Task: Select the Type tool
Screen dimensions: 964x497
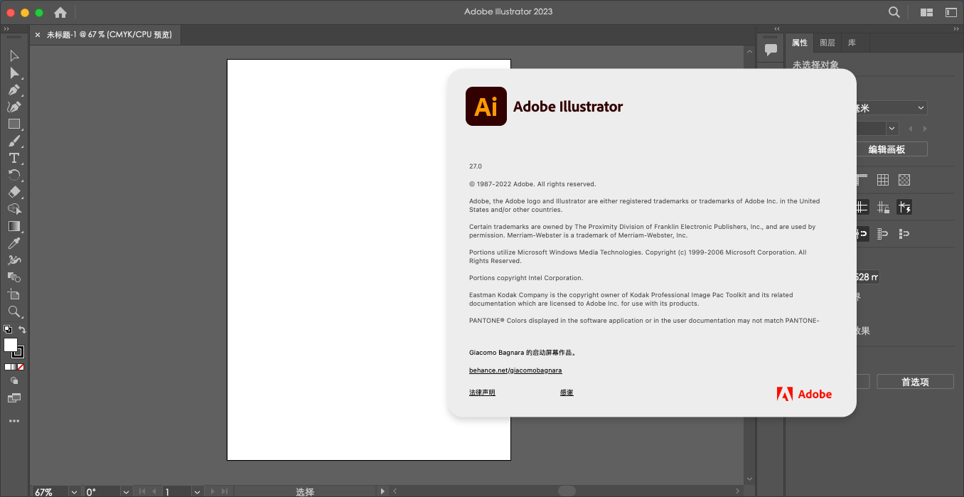Action: click(14, 158)
